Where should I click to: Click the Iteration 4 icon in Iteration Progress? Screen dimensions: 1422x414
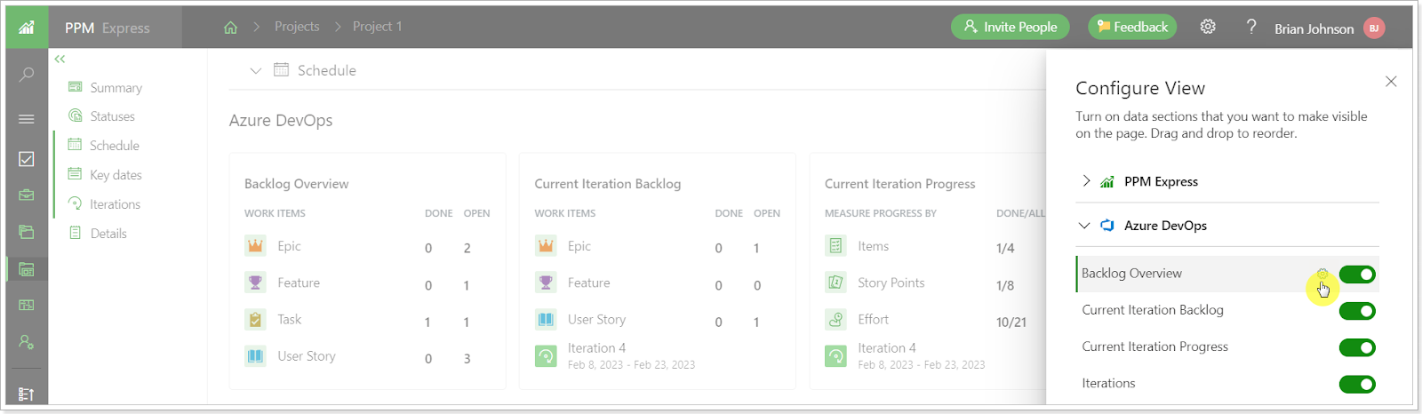pos(835,356)
